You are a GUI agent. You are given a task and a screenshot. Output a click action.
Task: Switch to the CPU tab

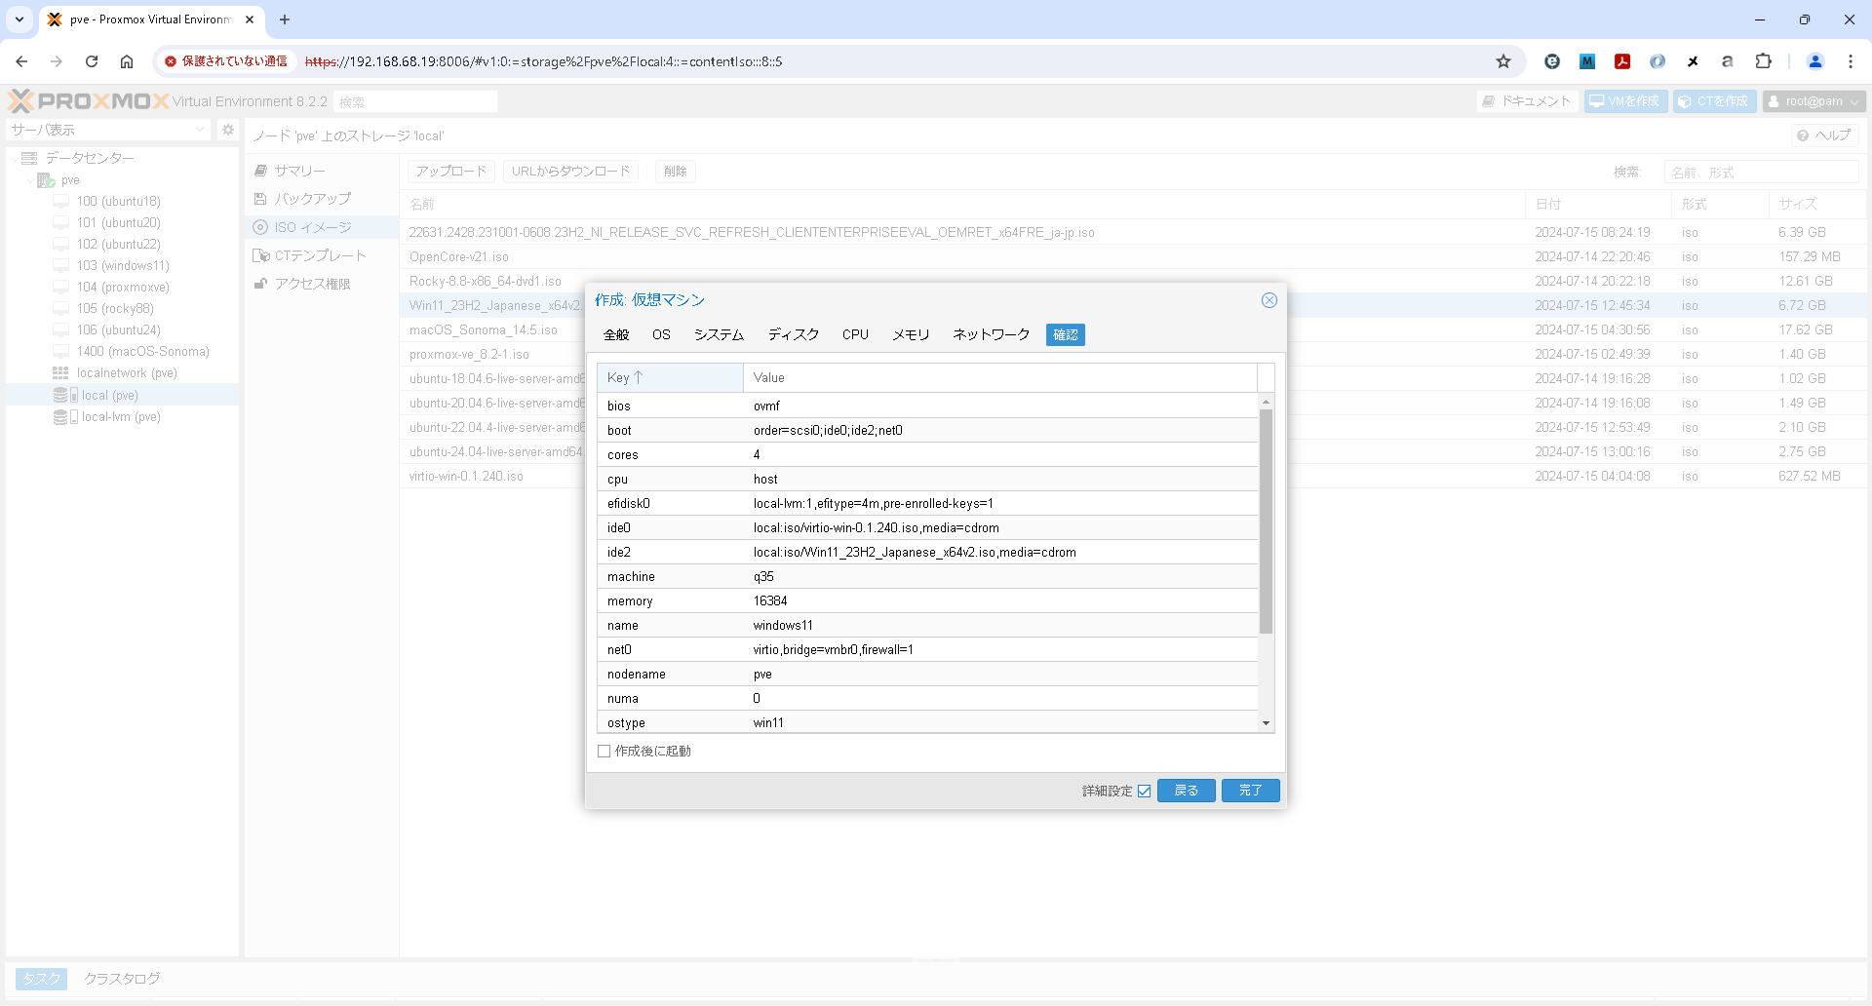pyautogui.click(x=855, y=335)
